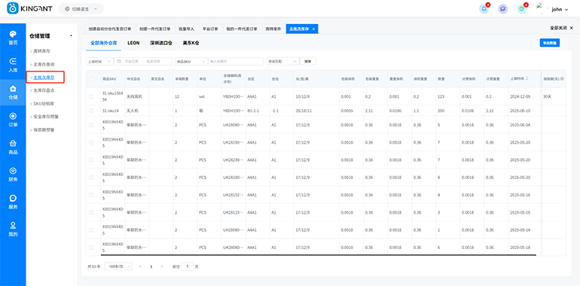Check row 31-sku156454 无线耳机

pyautogui.click(x=91, y=96)
